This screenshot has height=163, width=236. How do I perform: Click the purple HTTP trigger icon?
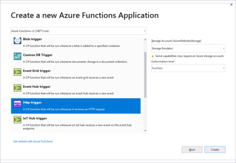tap(17, 104)
